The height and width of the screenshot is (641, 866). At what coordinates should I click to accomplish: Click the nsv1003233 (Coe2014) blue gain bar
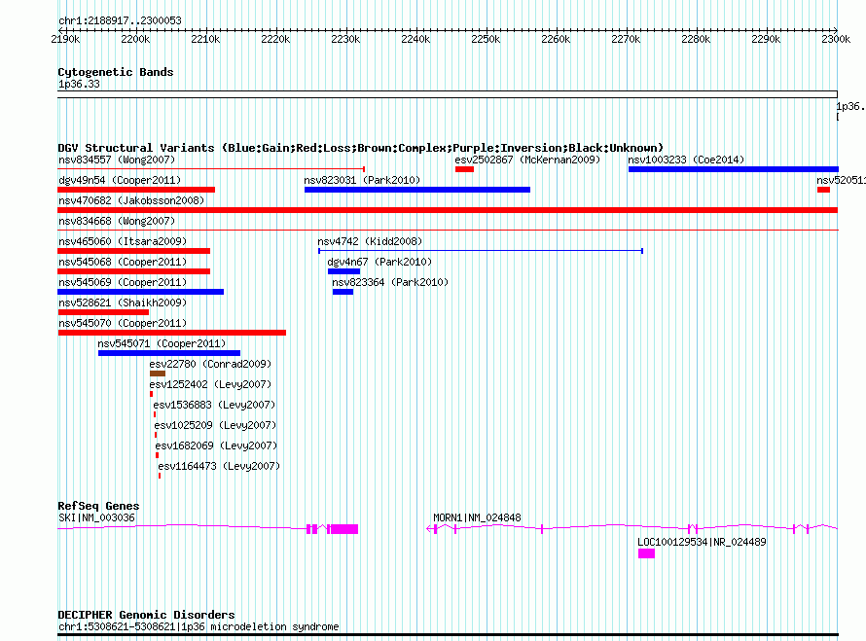coord(734,169)
